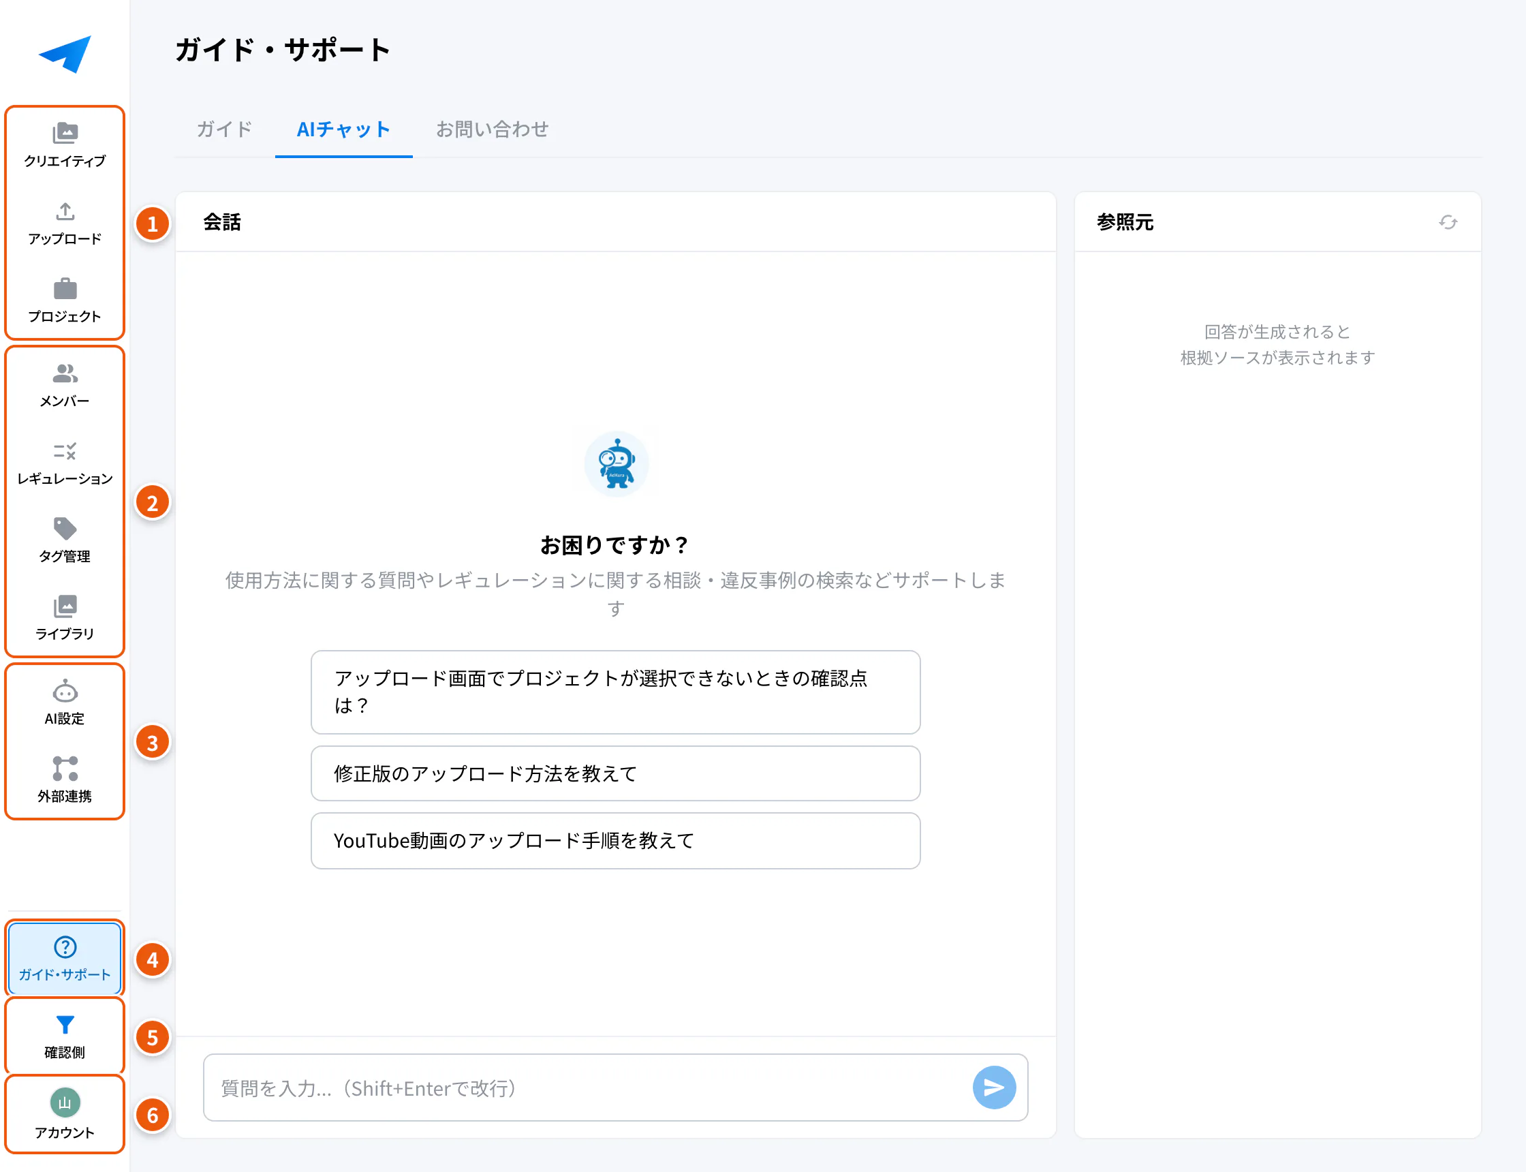1526x1172 pixels.
Task: Select the AIチャット tab
Action: pyautogui.click(x=344, y=129)
